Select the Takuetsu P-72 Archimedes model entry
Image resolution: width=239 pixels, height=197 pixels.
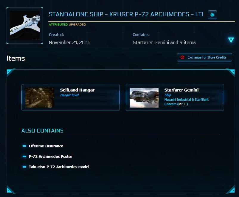[59, 167]
